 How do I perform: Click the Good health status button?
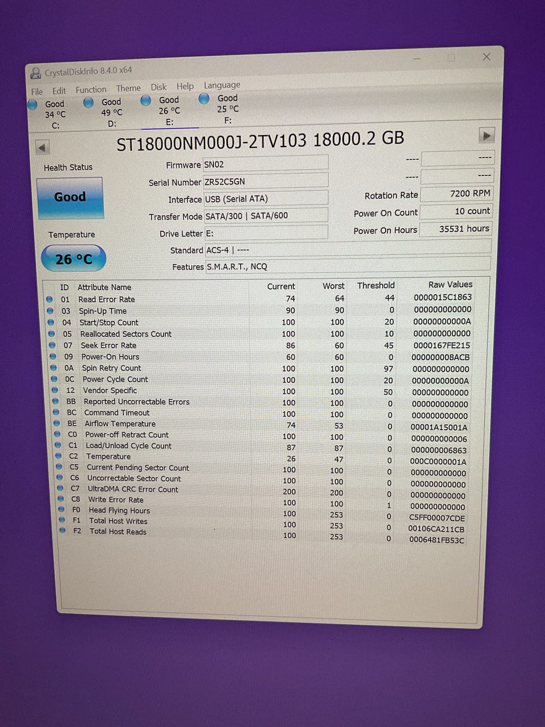point(70,198)
